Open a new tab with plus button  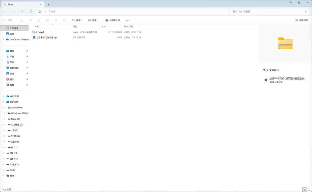(x=48, y=4)
